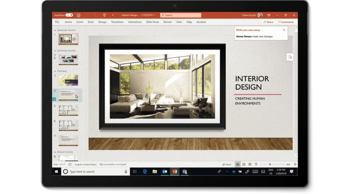This screenshot has width=350, height=194.
Task: Click the Save icon in title bar
Action: pos(79,15)
